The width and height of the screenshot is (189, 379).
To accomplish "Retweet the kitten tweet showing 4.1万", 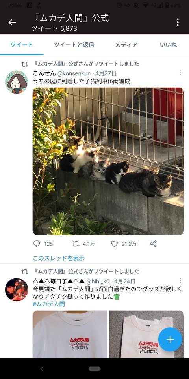I will (76, 244).
